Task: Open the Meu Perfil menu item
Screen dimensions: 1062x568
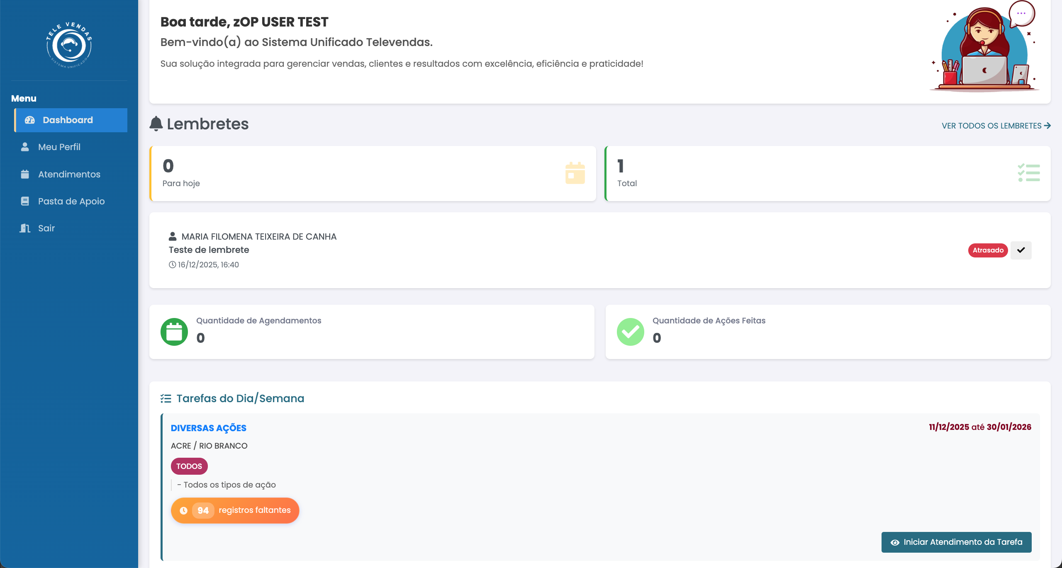Action: tap(59, 147)
